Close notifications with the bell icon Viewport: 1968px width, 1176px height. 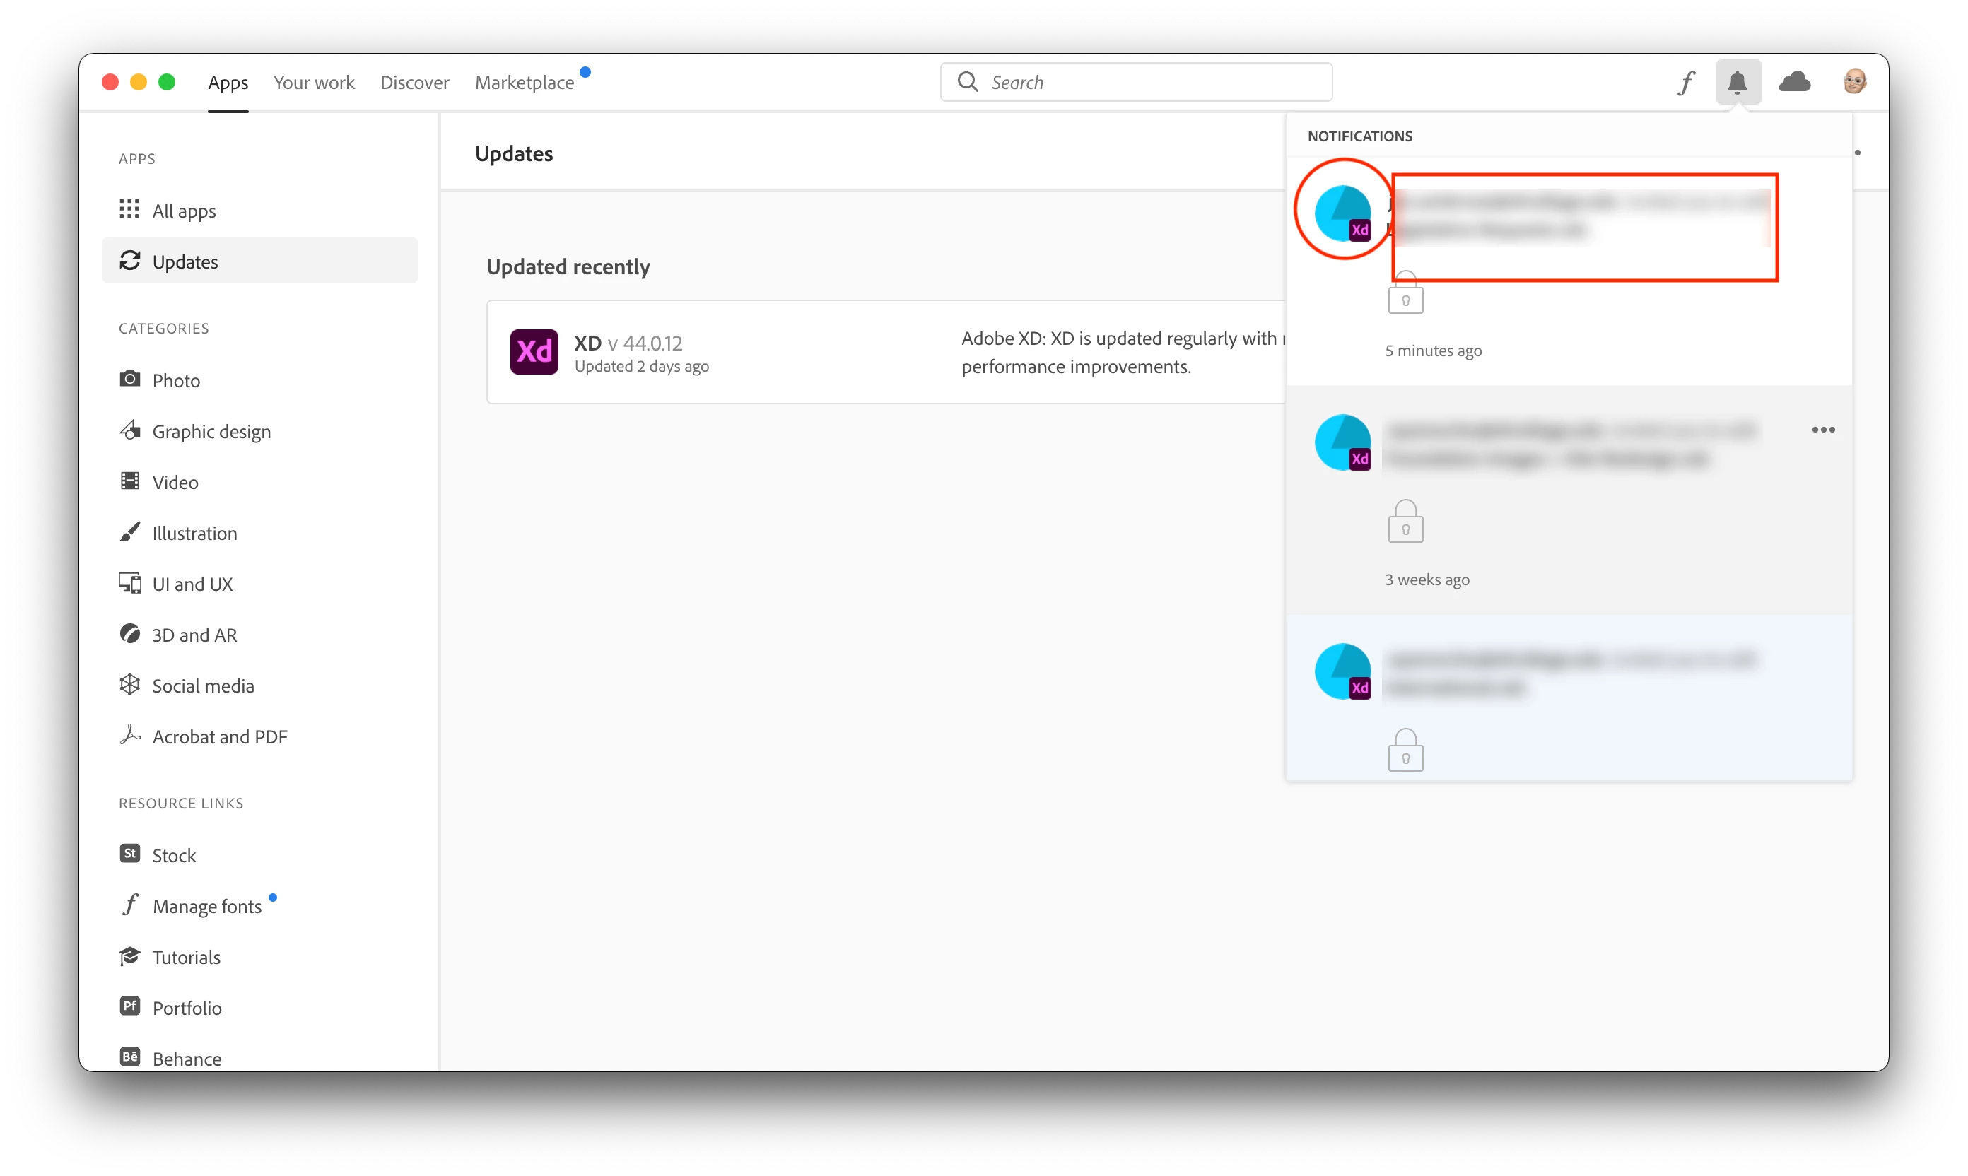[x=1738, y=83]
